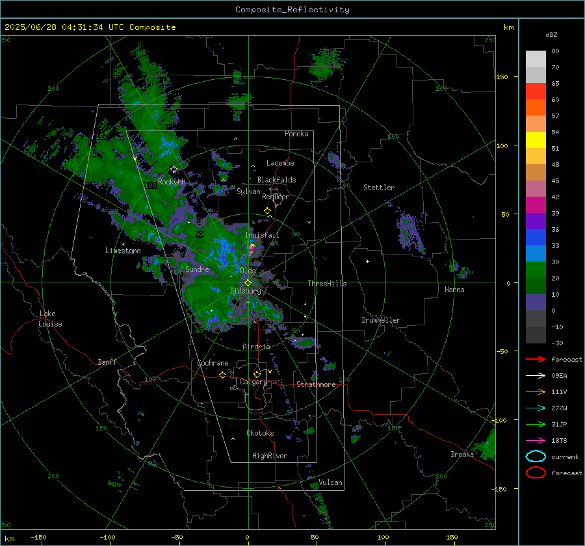Click the Okotoks label
The image size is (585, 546).
pyautogui.click(x=260, y=433)
